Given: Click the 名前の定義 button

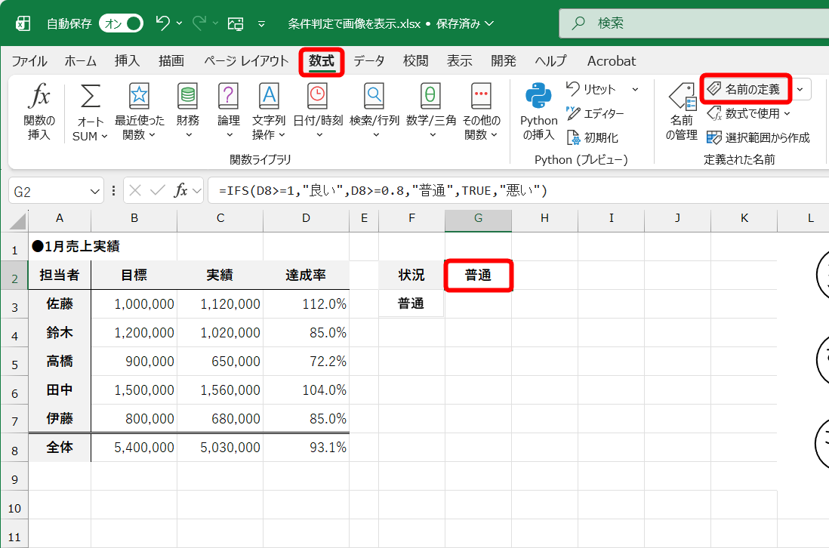Looking at the screenshot, I should [746, 88].
